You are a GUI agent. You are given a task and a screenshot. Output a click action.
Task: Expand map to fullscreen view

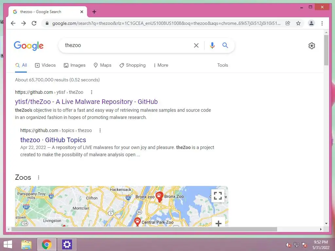pos(218,196)
